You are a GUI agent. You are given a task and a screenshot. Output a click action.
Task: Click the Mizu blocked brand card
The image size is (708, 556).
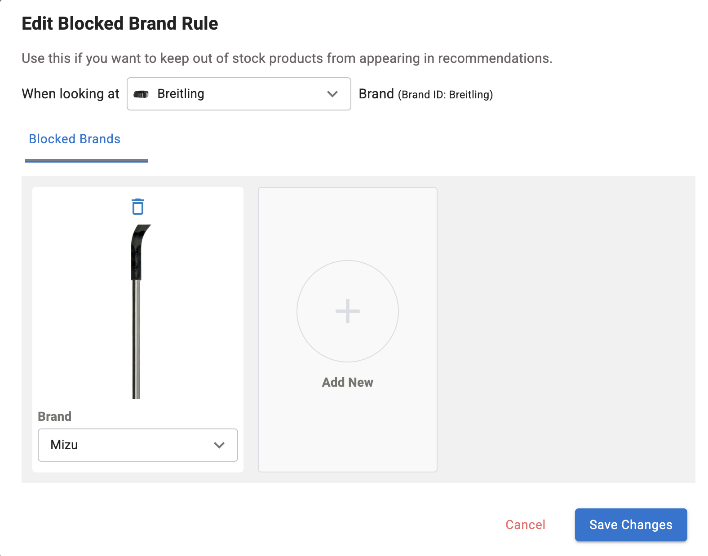pos(138,330)
